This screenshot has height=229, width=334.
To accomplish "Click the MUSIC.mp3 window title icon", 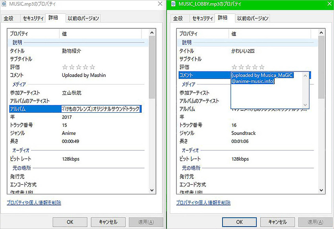I will click(x=4, y=4).
